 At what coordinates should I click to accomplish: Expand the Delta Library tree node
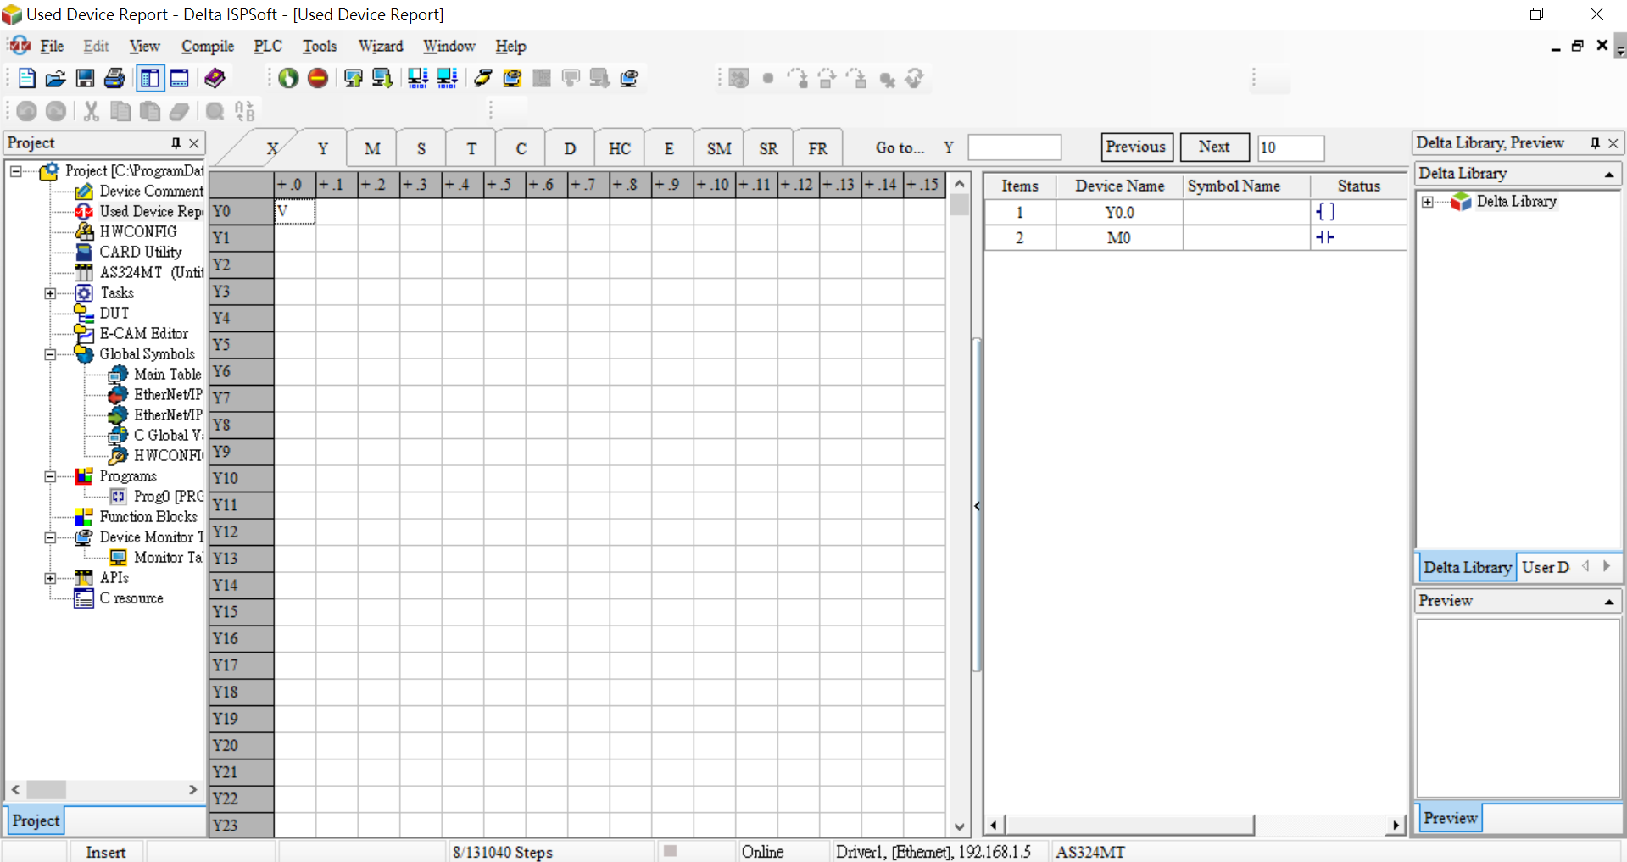[1428, 202]
